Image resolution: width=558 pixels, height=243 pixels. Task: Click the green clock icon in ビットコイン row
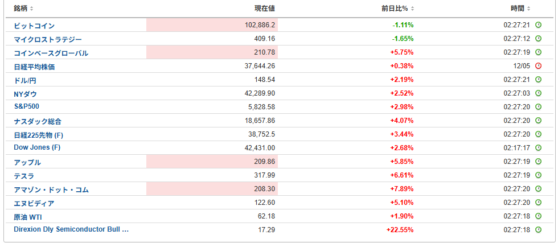point(539,25)
